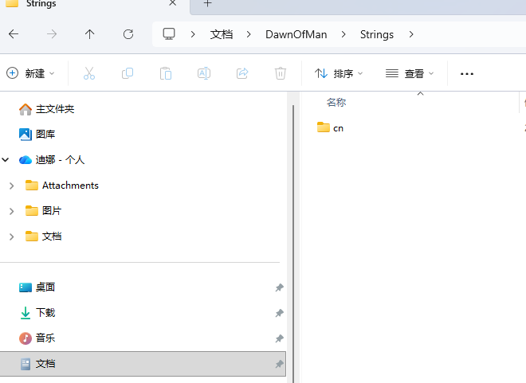Click the Copy icon in toolbar
Screen dimensions: 526x383
(128, 73)
